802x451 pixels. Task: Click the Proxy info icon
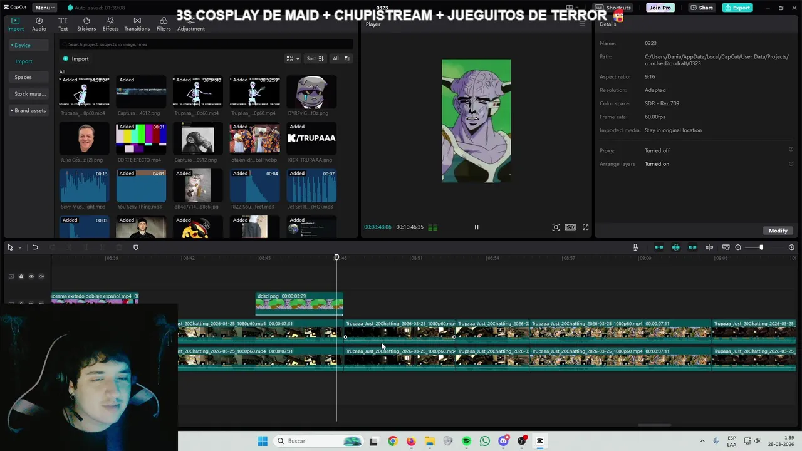tap(791, 150)
